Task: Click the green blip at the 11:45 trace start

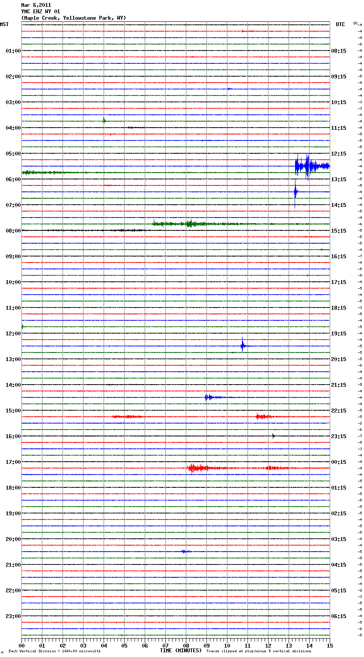Action: 23,327
